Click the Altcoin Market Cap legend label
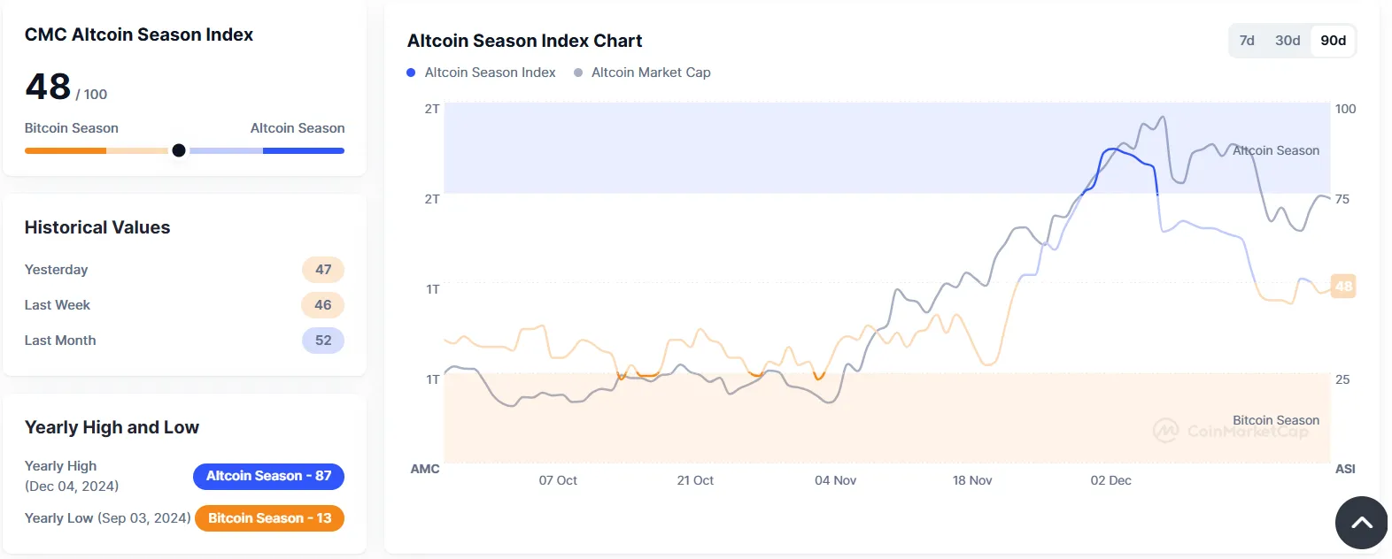The image size is (1392, 559). click(651, 73)
